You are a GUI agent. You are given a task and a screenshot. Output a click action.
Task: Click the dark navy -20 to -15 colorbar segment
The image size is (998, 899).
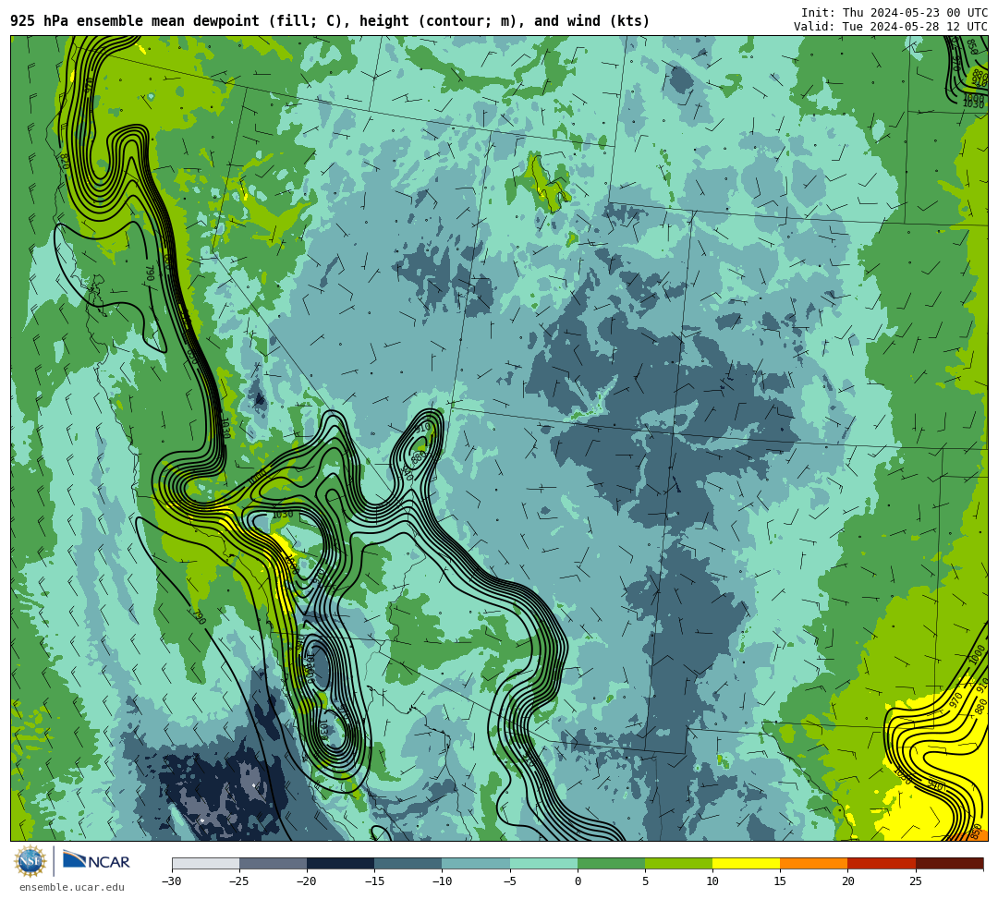[x=340, y=863]
